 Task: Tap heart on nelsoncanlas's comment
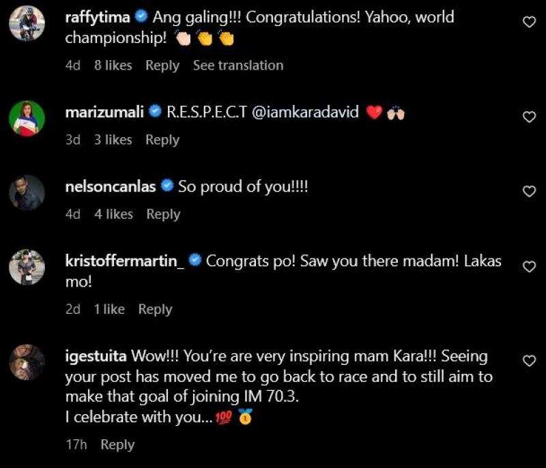pos(529,192)
